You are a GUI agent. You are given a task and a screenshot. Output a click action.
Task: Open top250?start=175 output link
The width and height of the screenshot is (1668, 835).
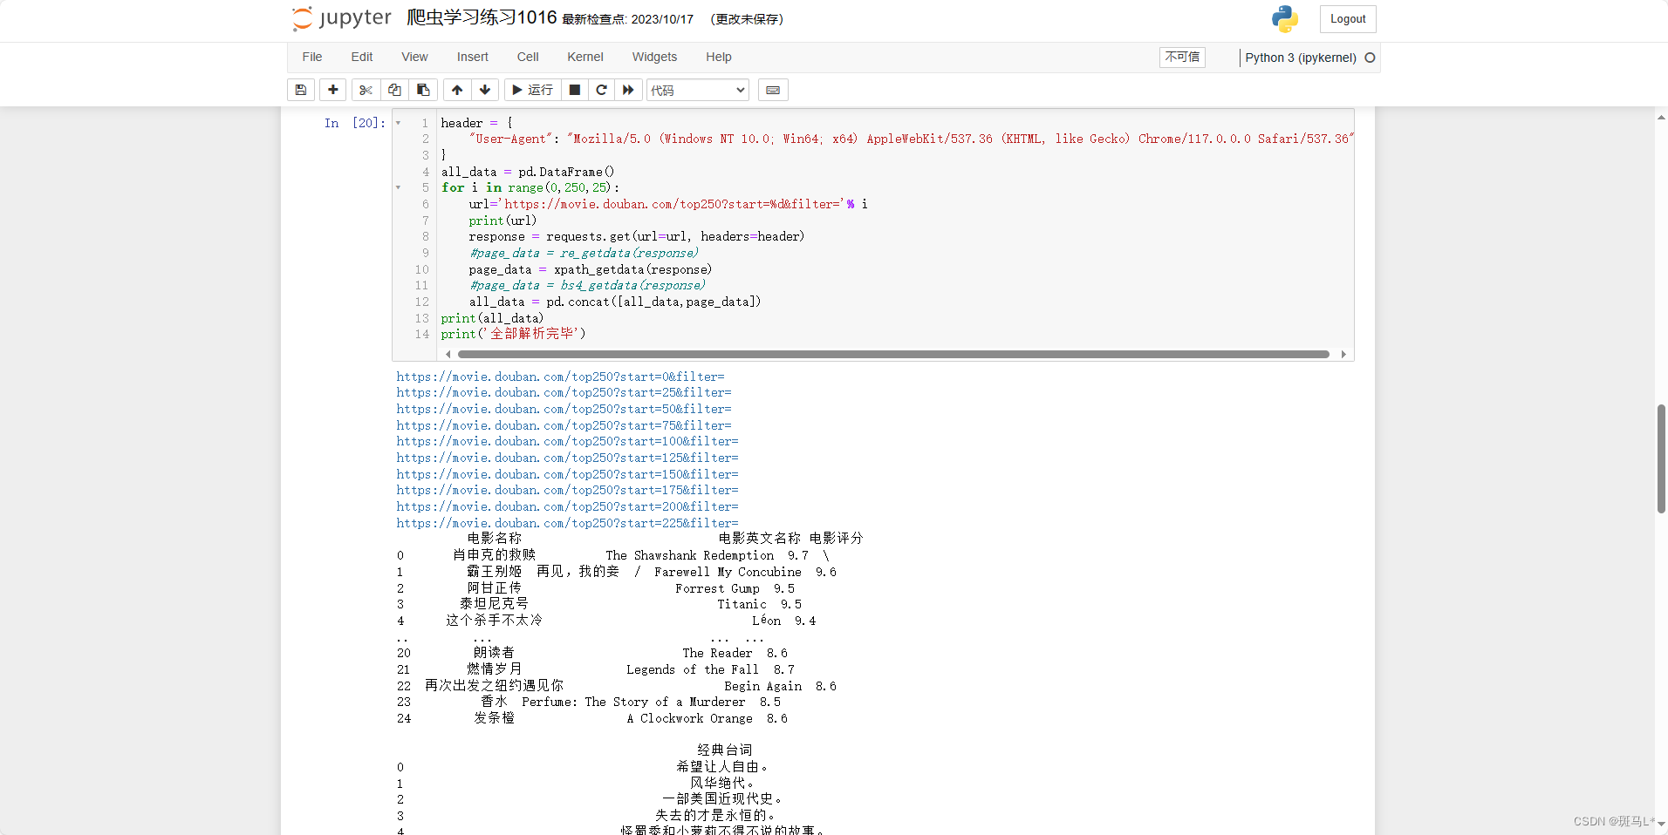coord(567,490)
